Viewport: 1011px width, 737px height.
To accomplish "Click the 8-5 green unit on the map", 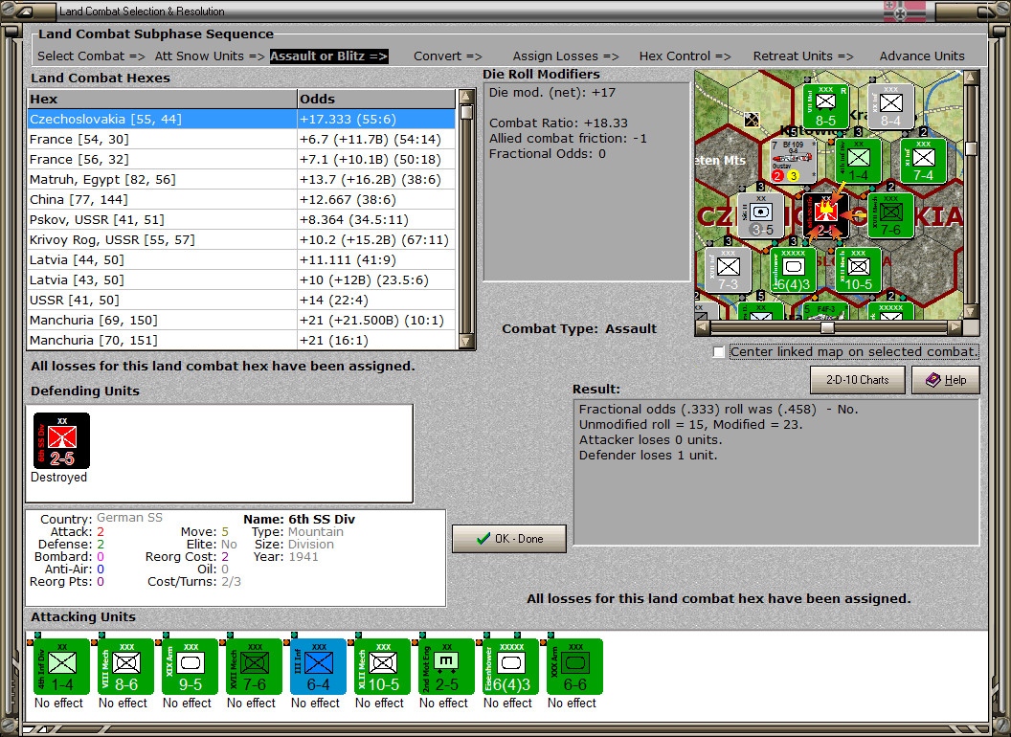I will coord(826,106).
